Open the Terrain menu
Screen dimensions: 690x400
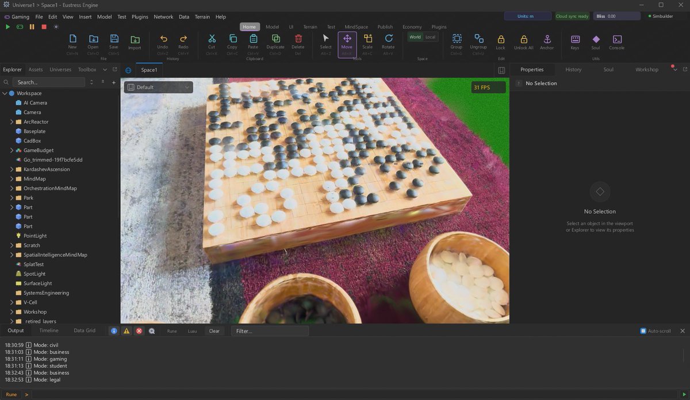coord(202,17)
